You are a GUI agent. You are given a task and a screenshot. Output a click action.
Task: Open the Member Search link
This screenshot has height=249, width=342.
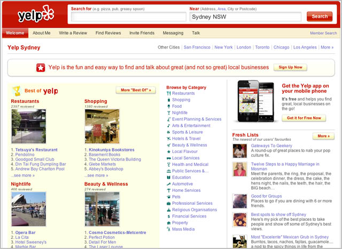pyautogui.click(x=323, y=33)
